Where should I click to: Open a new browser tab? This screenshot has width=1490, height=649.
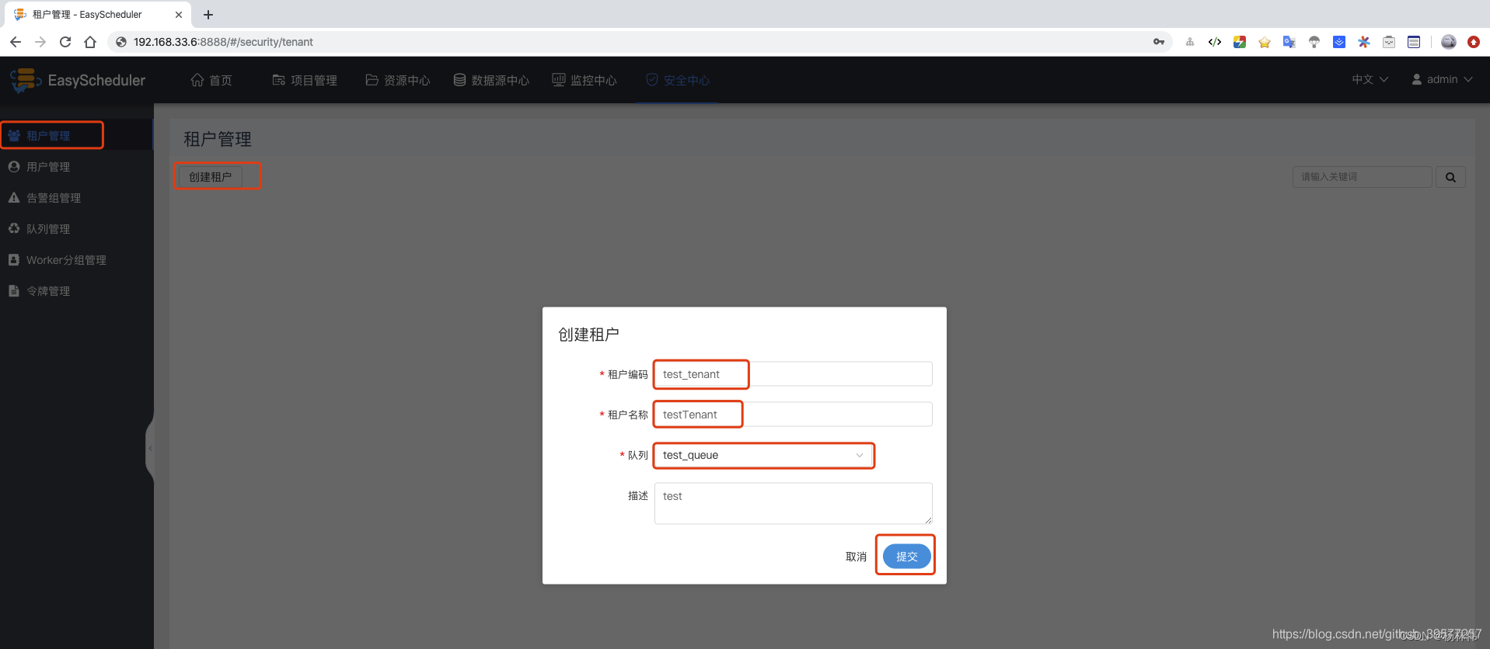point(208,15)
